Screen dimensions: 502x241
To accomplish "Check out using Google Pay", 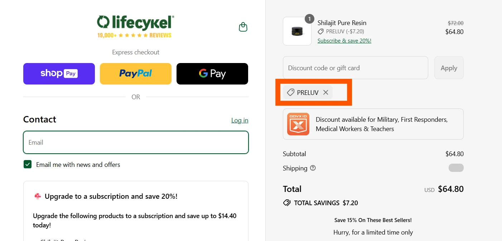I will point(212,74).
